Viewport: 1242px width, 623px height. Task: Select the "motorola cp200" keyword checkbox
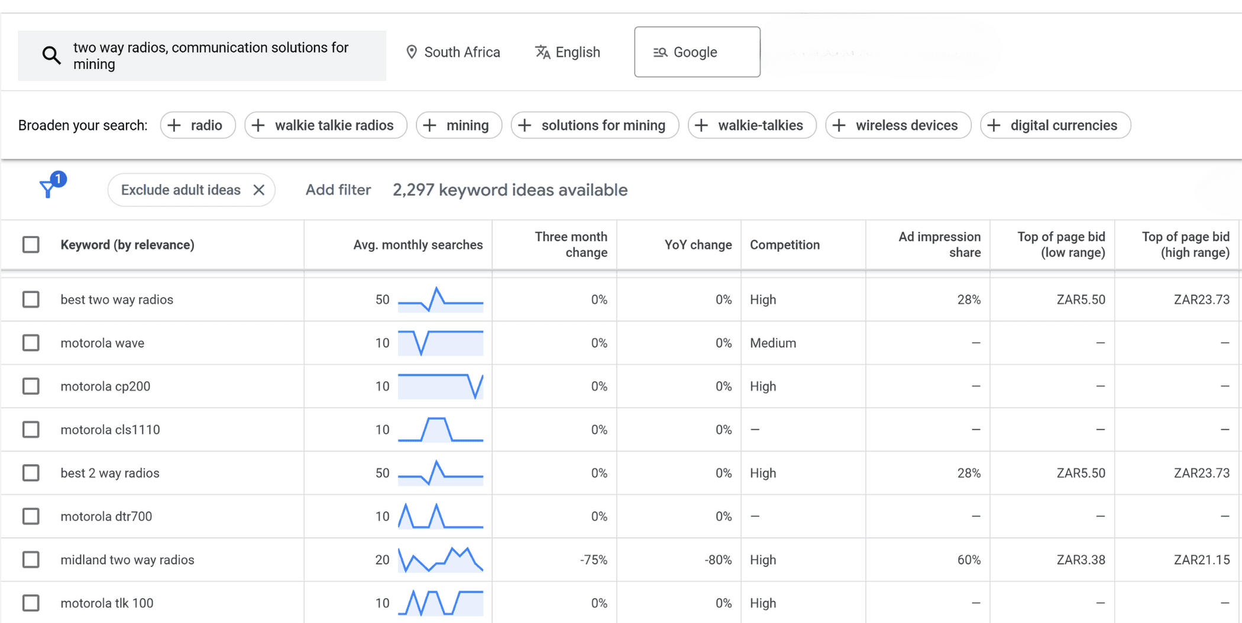point(31,386)
